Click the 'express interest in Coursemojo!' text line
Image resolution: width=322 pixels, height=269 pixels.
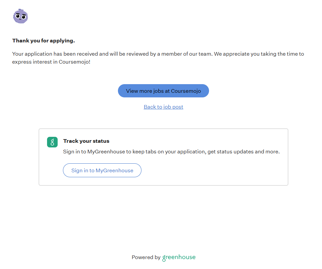click(51, 62)
